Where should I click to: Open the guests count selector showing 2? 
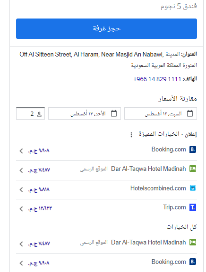[x=30, y=113]
